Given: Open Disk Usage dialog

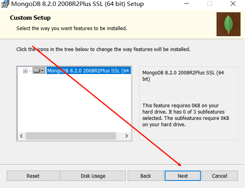Looking at the screenshot, I should point(93,176).
